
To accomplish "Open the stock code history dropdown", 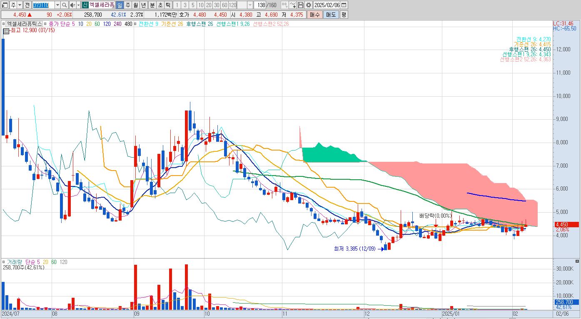I will click(x=57, y=5).
